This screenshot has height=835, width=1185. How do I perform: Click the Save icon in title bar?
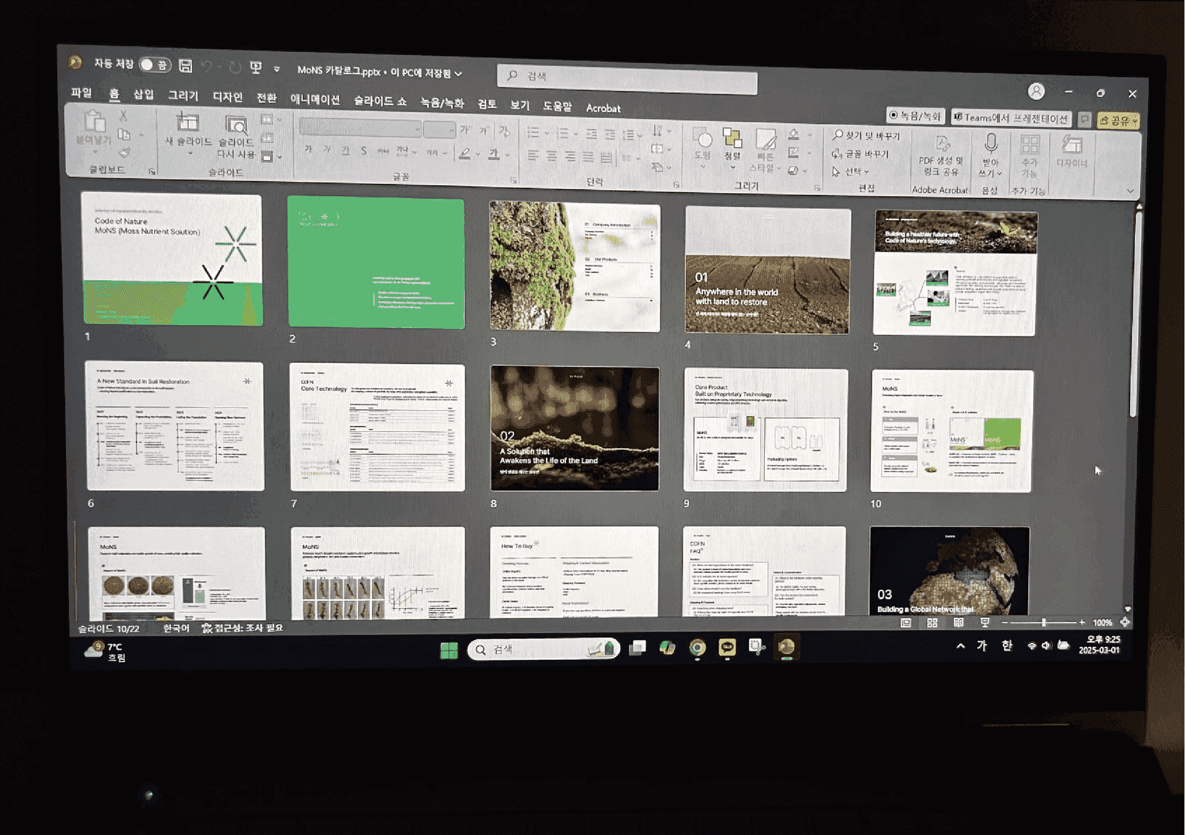point(185,65)
